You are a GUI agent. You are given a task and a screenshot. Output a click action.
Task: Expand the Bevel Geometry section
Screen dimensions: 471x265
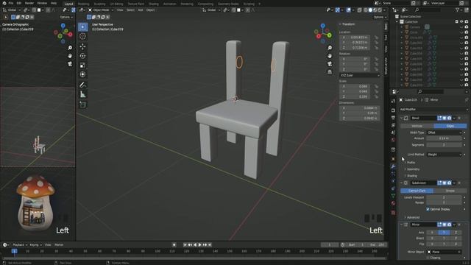point(412,169)
